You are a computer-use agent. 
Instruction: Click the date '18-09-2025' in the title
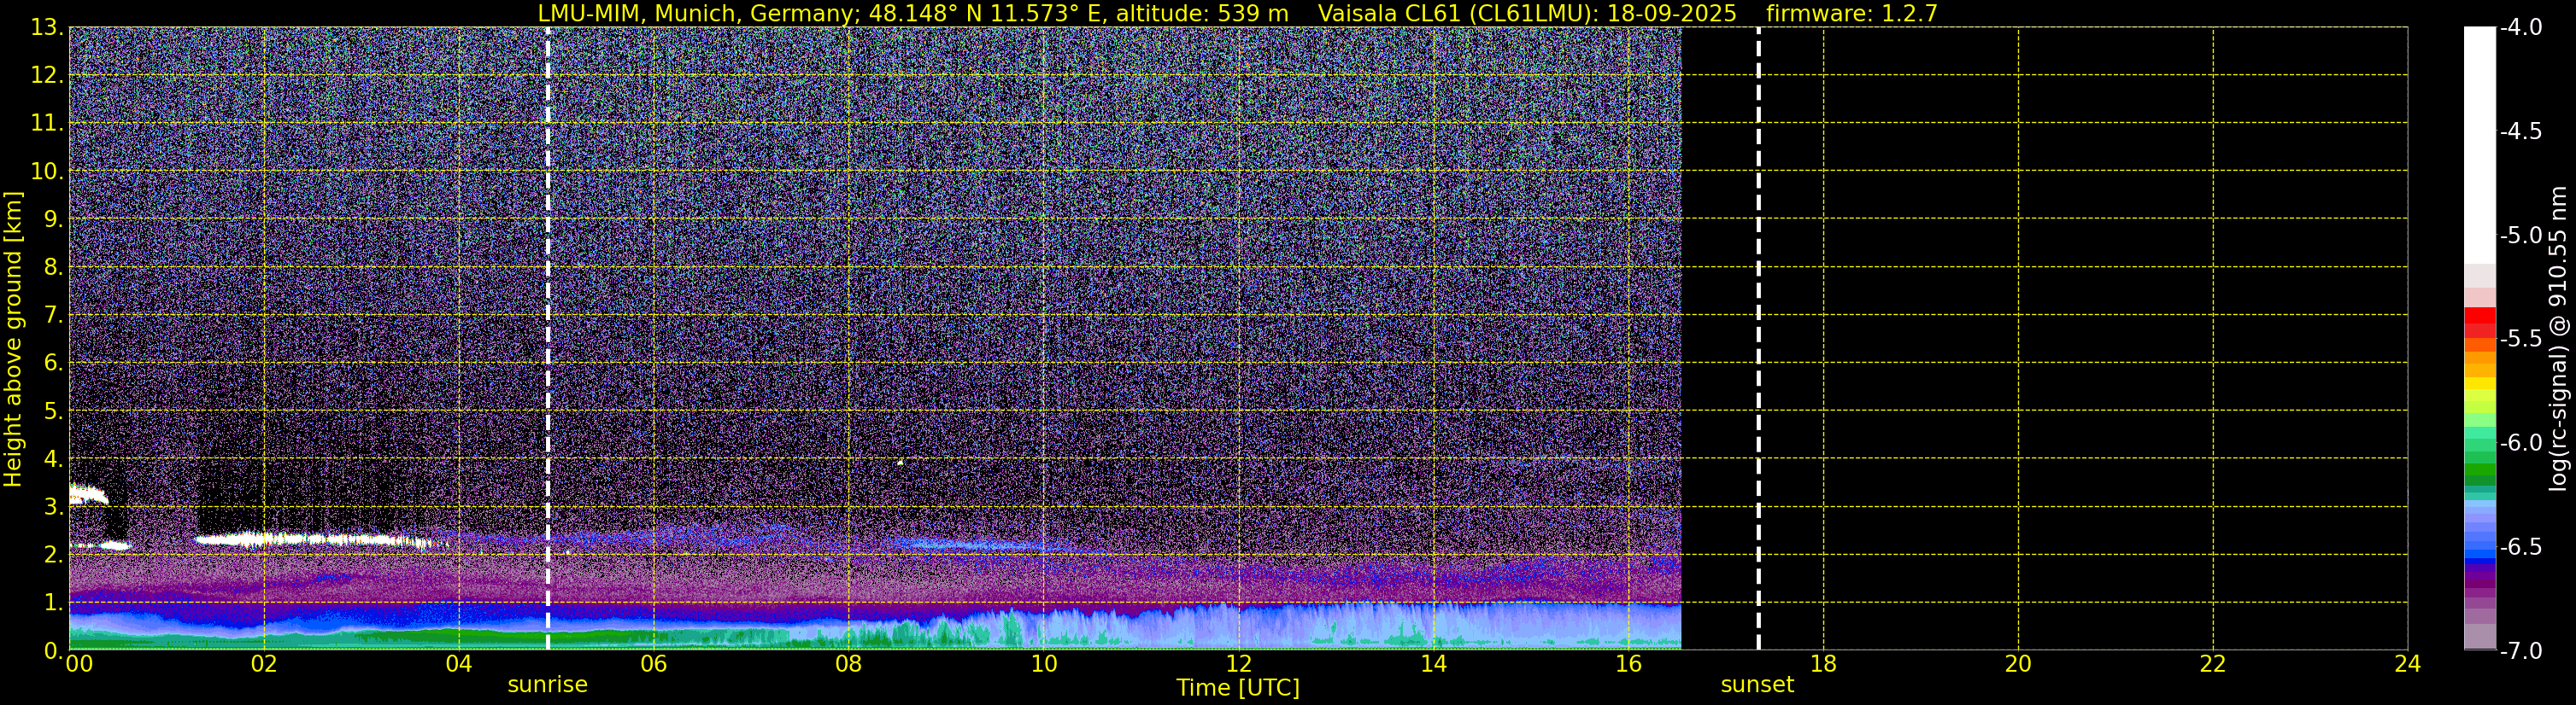pos(1672,14)
